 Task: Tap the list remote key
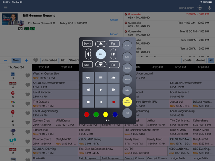[101, 78]
